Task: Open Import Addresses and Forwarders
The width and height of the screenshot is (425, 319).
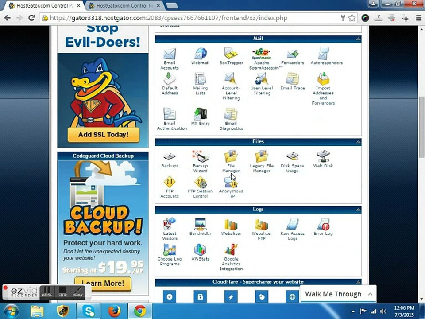Action: tap(323, 89)
